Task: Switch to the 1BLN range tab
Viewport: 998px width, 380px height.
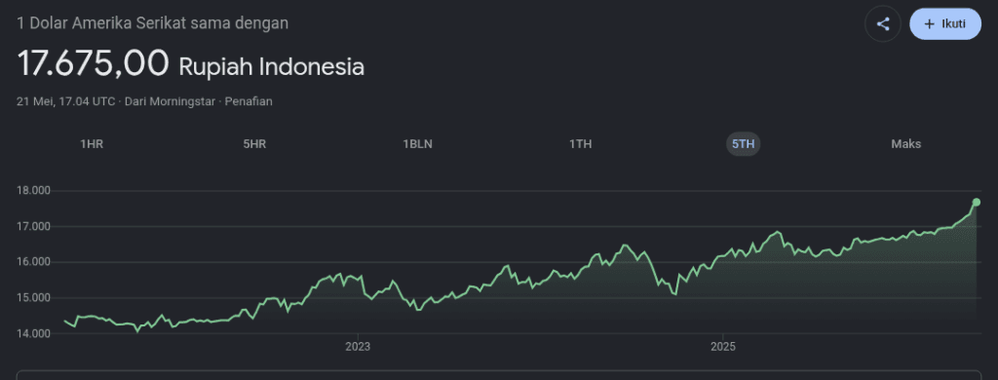Action: [x=417, y=144]
